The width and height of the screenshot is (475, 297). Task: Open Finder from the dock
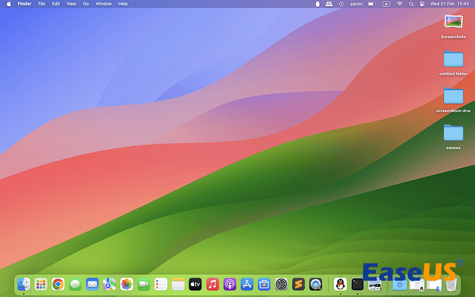point(24,284)
